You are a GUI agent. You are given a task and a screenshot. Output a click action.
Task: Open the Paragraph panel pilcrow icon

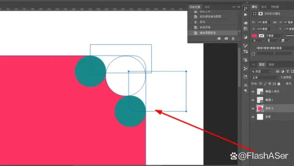(x=245, y=91)
